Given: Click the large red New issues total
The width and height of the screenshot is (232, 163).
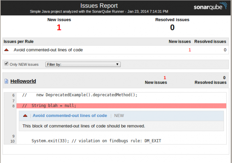Looking at the screenshot, I should [x=59, y=27].
